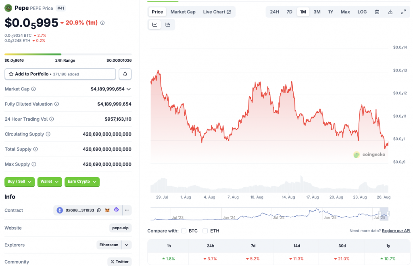Set chart range to 24H
Screen dimensions: 413x266
click(x=274, y=12)
